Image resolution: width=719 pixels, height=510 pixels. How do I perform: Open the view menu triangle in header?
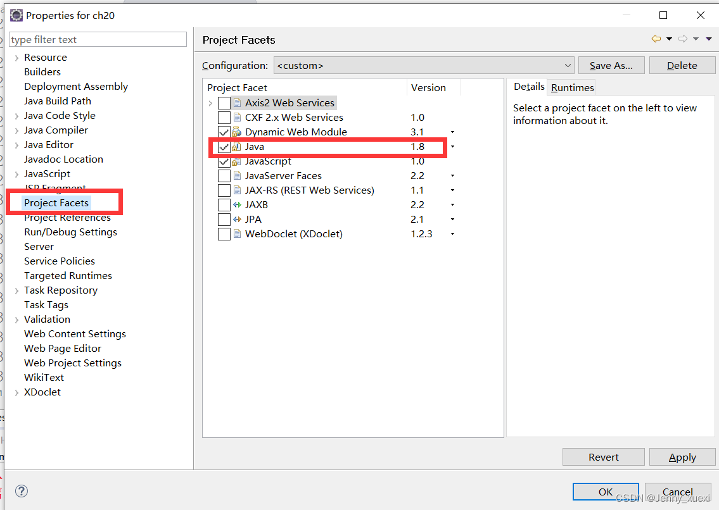pos(709,39)
